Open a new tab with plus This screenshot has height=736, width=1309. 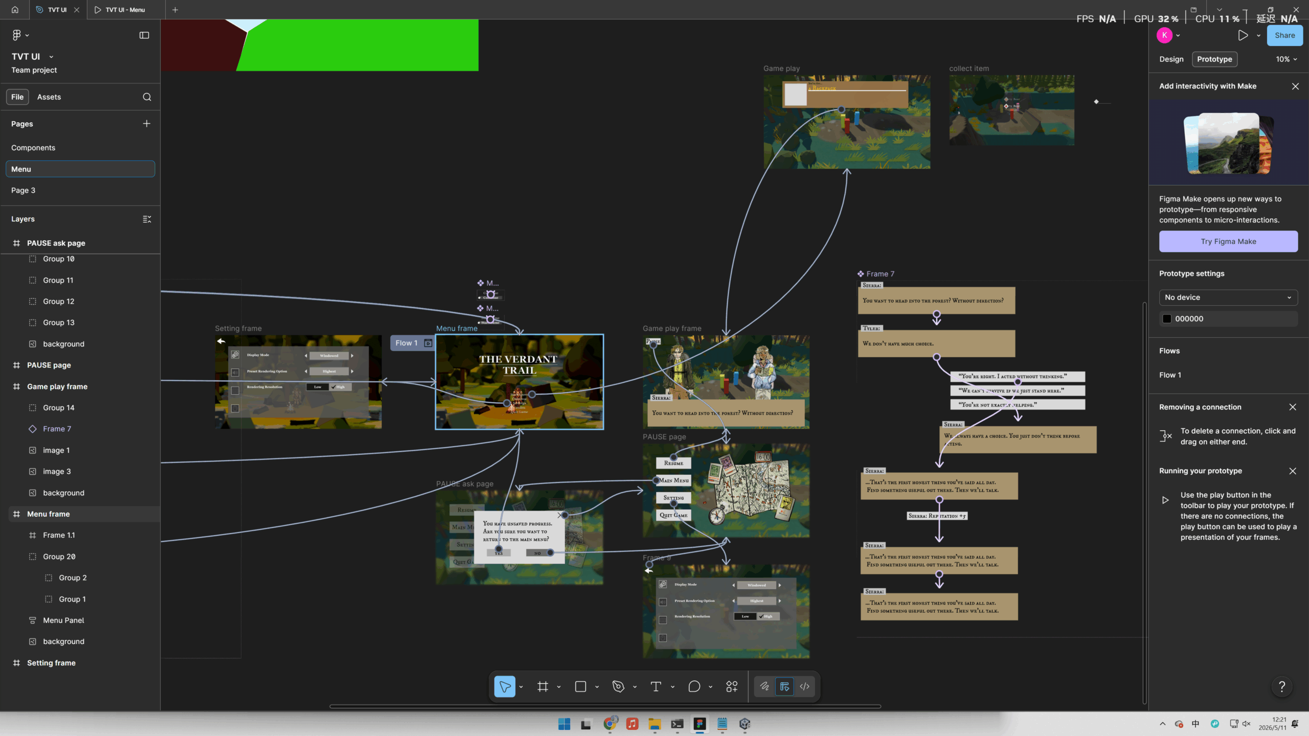click(x=175, y=10)
